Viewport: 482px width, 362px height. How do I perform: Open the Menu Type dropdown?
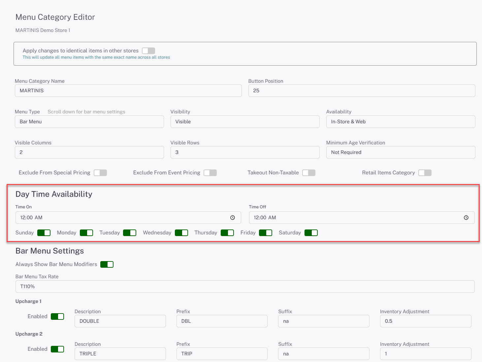[89, 122]
